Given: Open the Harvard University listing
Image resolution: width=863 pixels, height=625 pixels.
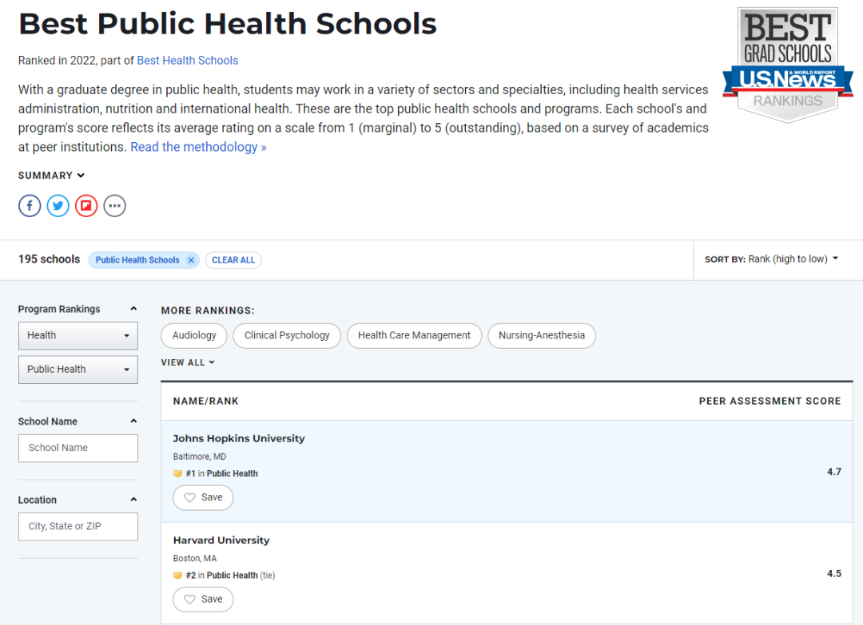Looking at the screenshot, I should (221, 540).
